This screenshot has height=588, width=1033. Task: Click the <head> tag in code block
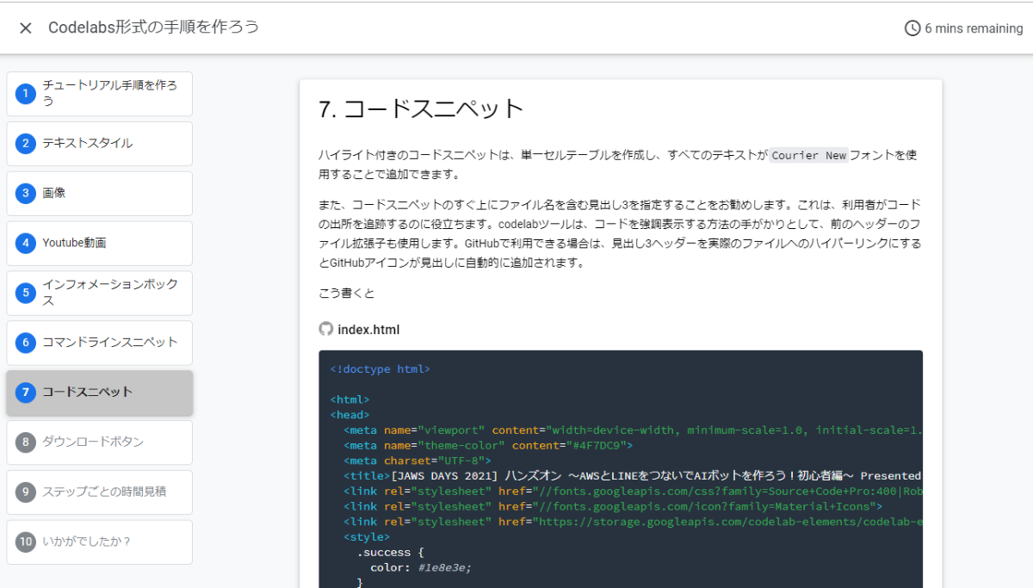tap(349, 415)
